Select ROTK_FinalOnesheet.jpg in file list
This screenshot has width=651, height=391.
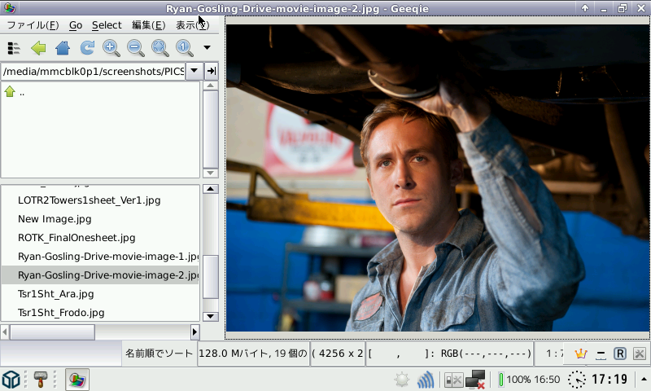point(76,238)
